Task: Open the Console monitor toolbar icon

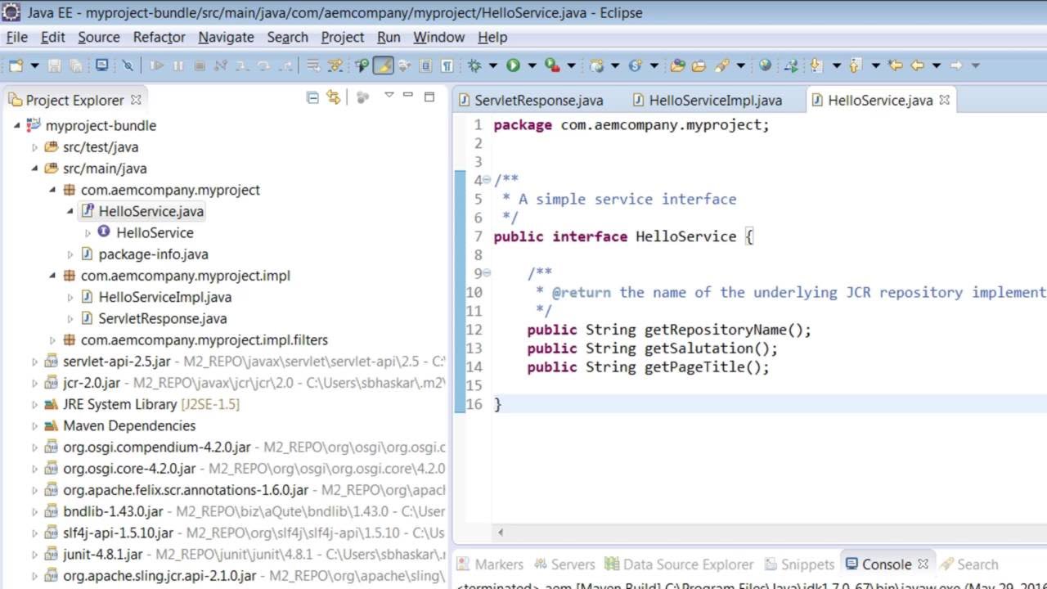Action: click(x=102, y=65)
